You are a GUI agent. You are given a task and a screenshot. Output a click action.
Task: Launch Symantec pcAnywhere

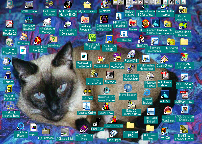coord(131,69)
